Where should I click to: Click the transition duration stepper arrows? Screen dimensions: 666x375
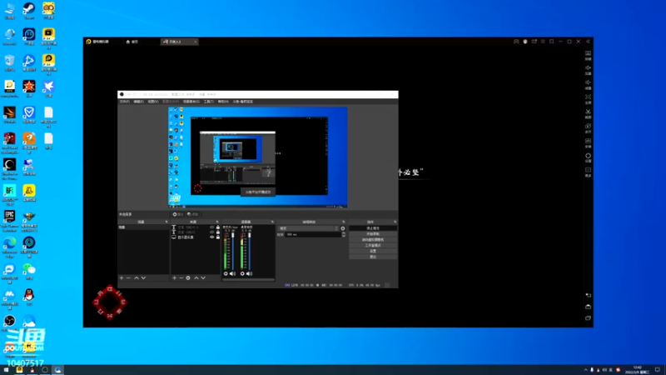coord(343,234)
